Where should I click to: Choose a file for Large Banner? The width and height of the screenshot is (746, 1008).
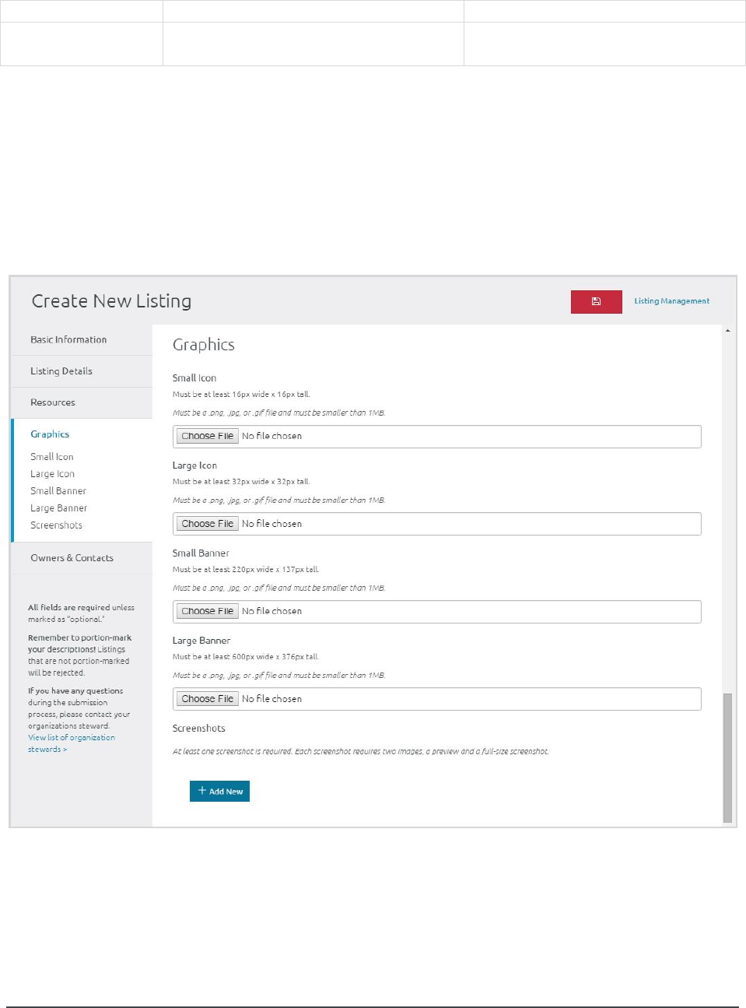[208, 699]
